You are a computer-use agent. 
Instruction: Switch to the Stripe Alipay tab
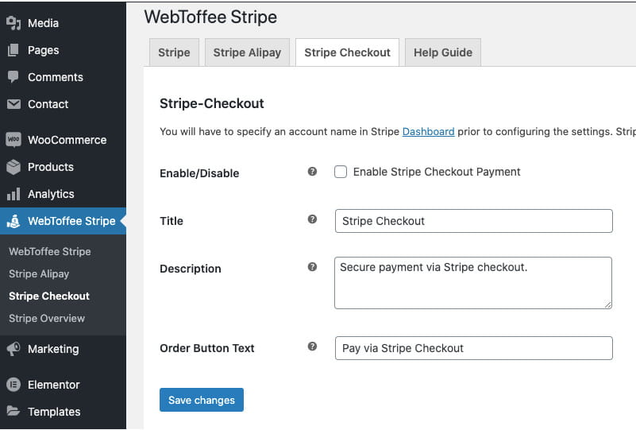[x=247, y=52]
